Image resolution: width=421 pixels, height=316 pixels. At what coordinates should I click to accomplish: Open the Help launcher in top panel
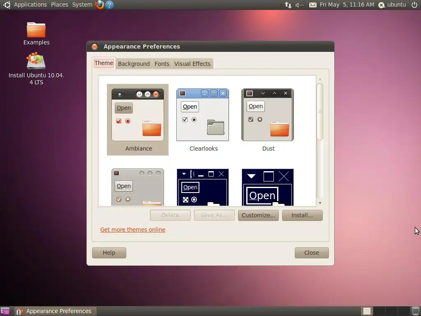click(109, 5)
